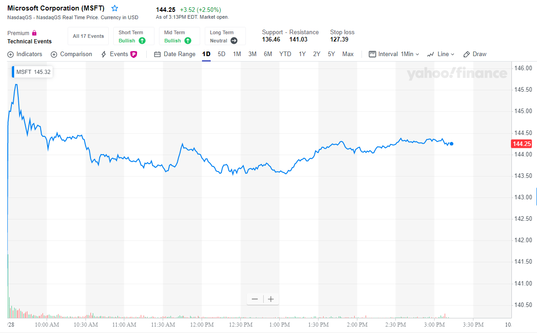Choose the Max time range

pyautogui.click(x=348, y=54)
